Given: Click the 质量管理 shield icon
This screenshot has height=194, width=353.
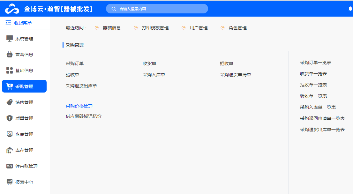Looking at the screenshot, I should [x=10, y=118].
